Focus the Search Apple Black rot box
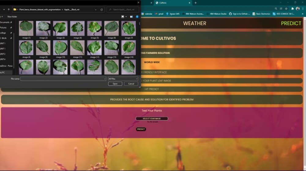The height and width of the screenshot is (171, 306). click(123, 9)
